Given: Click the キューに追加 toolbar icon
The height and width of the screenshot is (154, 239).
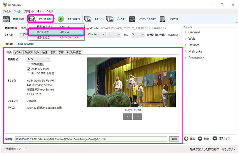Looking at the screenshot, I should click(33, 19).
